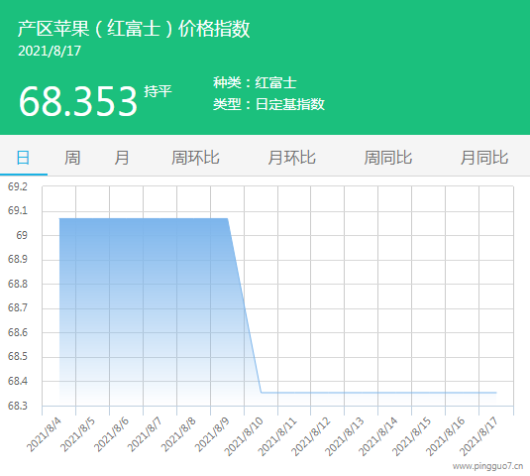Click the chart line endpoint at 2021/8/17
The height and width of the screenshot is (476, 530).
pyautogui.click(x=496, y=393)
